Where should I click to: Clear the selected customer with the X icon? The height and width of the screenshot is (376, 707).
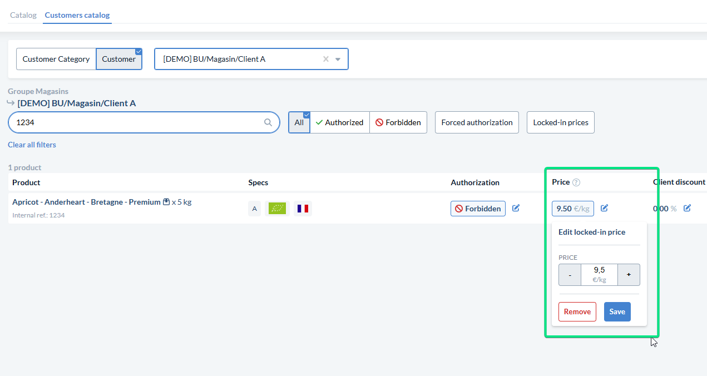pos(326,59)
